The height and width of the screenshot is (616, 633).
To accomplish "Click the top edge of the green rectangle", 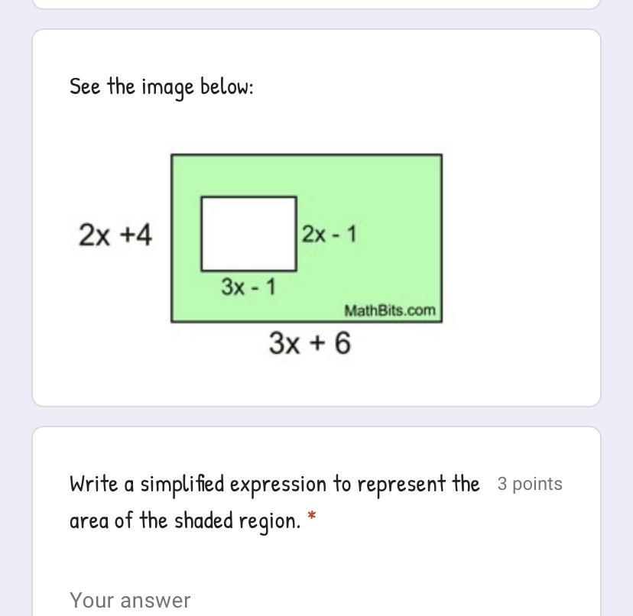I will coord(307,154).
